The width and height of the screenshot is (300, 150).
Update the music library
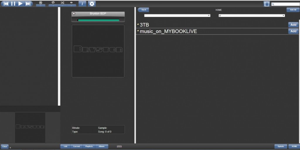(x=281, y=146)
